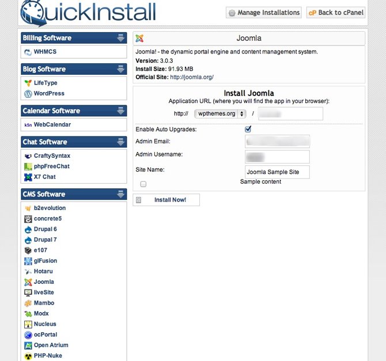Click the b2evolution icon
This screenshot has height=361, width=386.
(28, 208)
